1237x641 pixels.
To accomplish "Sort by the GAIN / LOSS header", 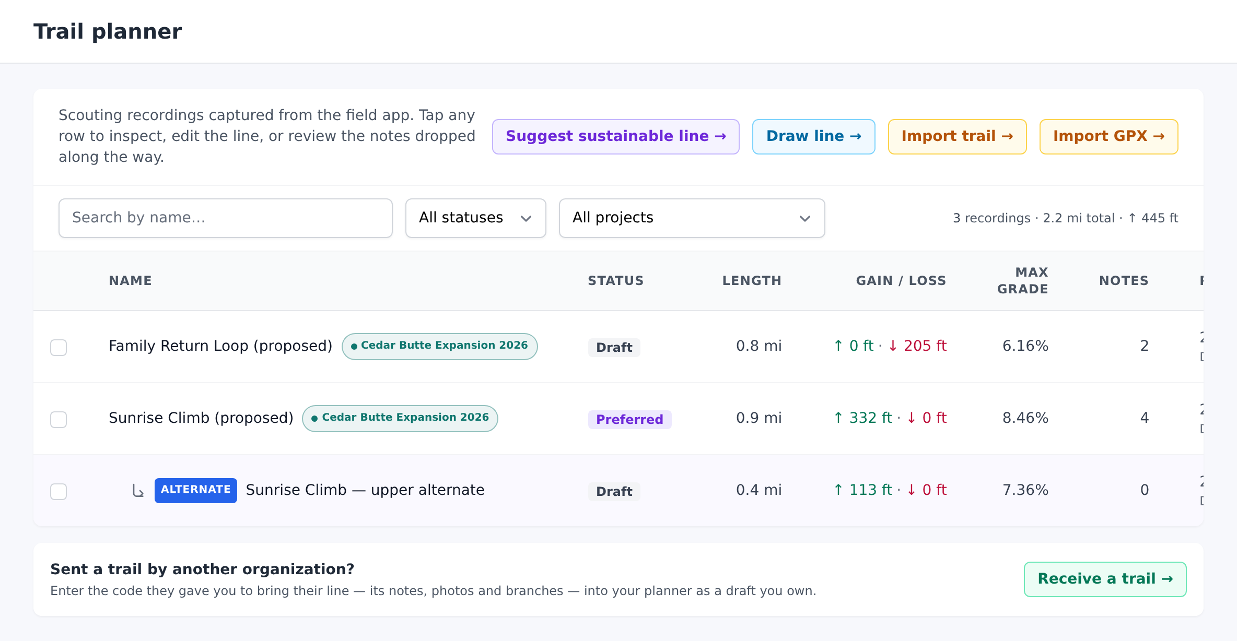I will 901,281.
